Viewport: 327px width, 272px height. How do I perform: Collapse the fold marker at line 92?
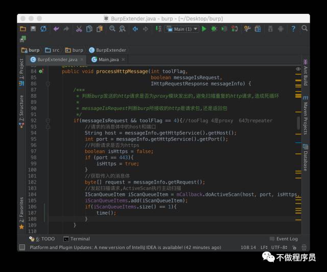(48, 121)
